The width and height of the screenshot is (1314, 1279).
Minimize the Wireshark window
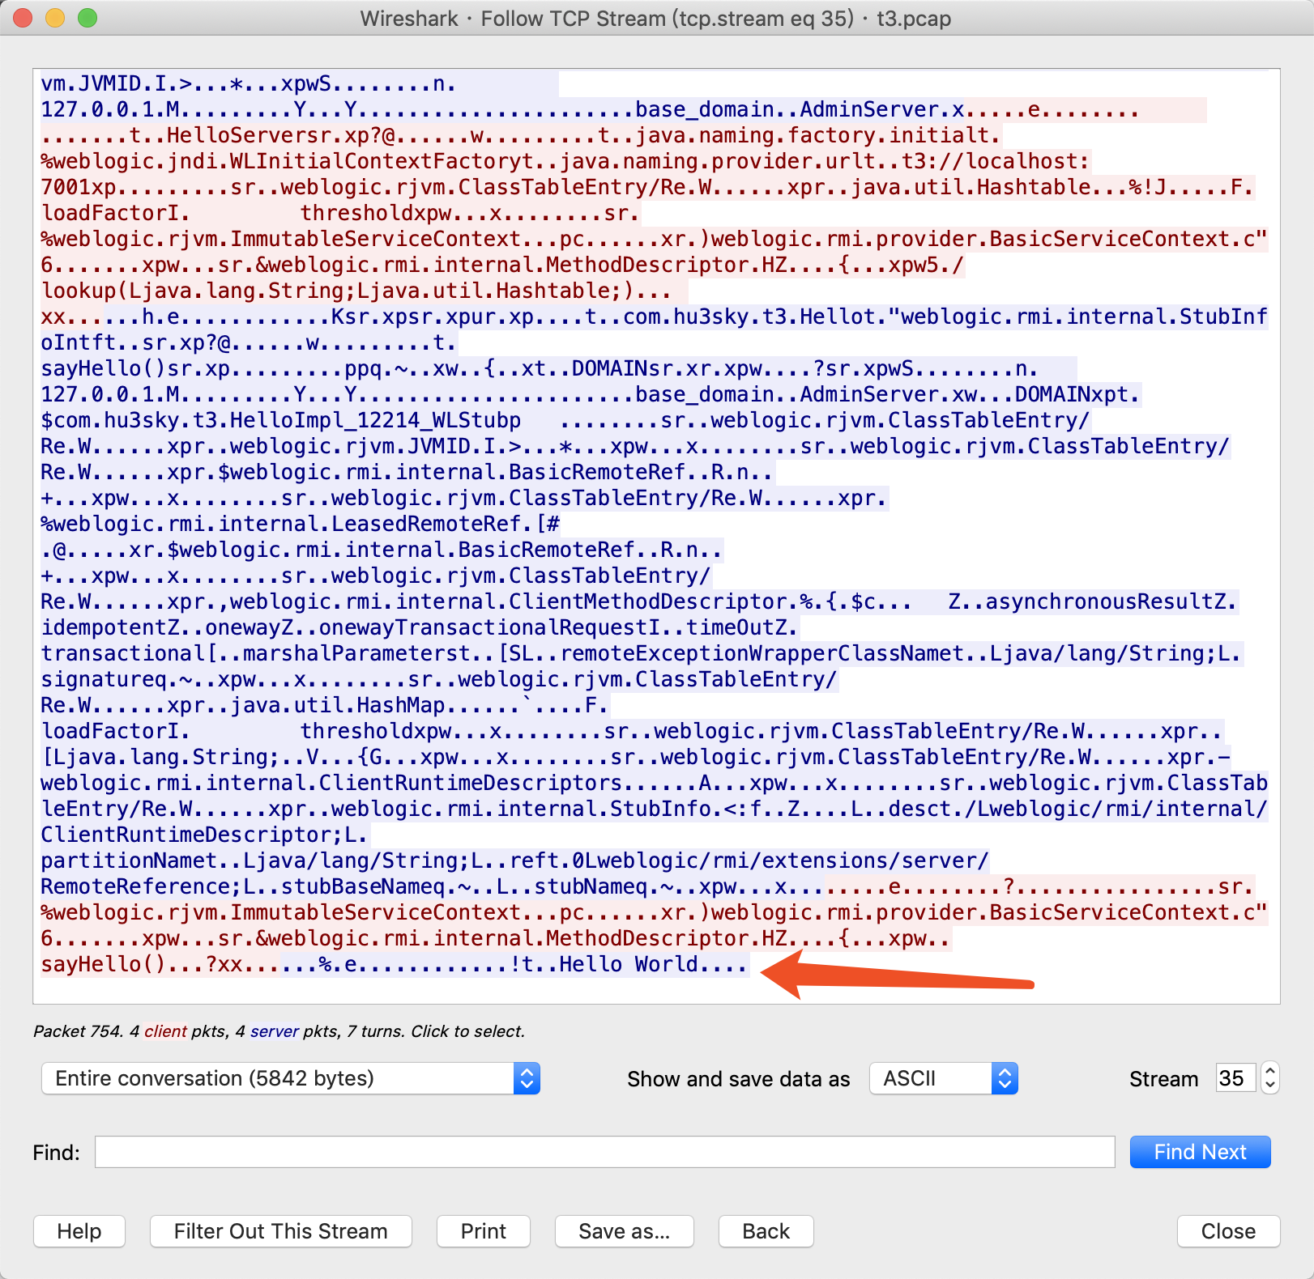pos(55,18)
